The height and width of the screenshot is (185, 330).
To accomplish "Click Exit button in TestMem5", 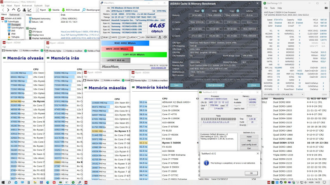I will click(x=249, y=148).
